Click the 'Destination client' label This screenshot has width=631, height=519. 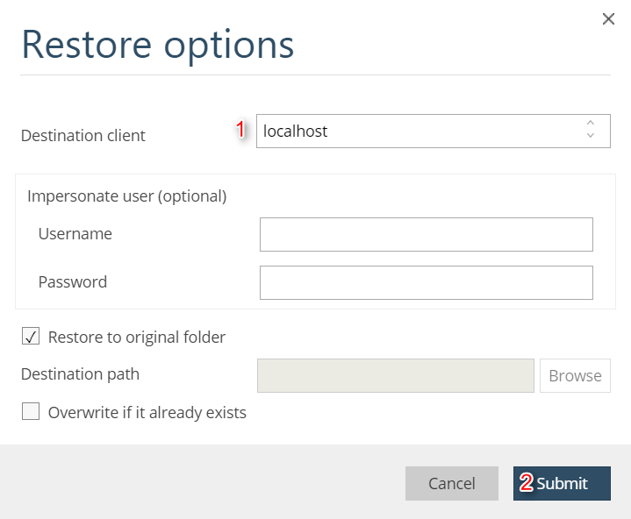click(x=83, y=136)
